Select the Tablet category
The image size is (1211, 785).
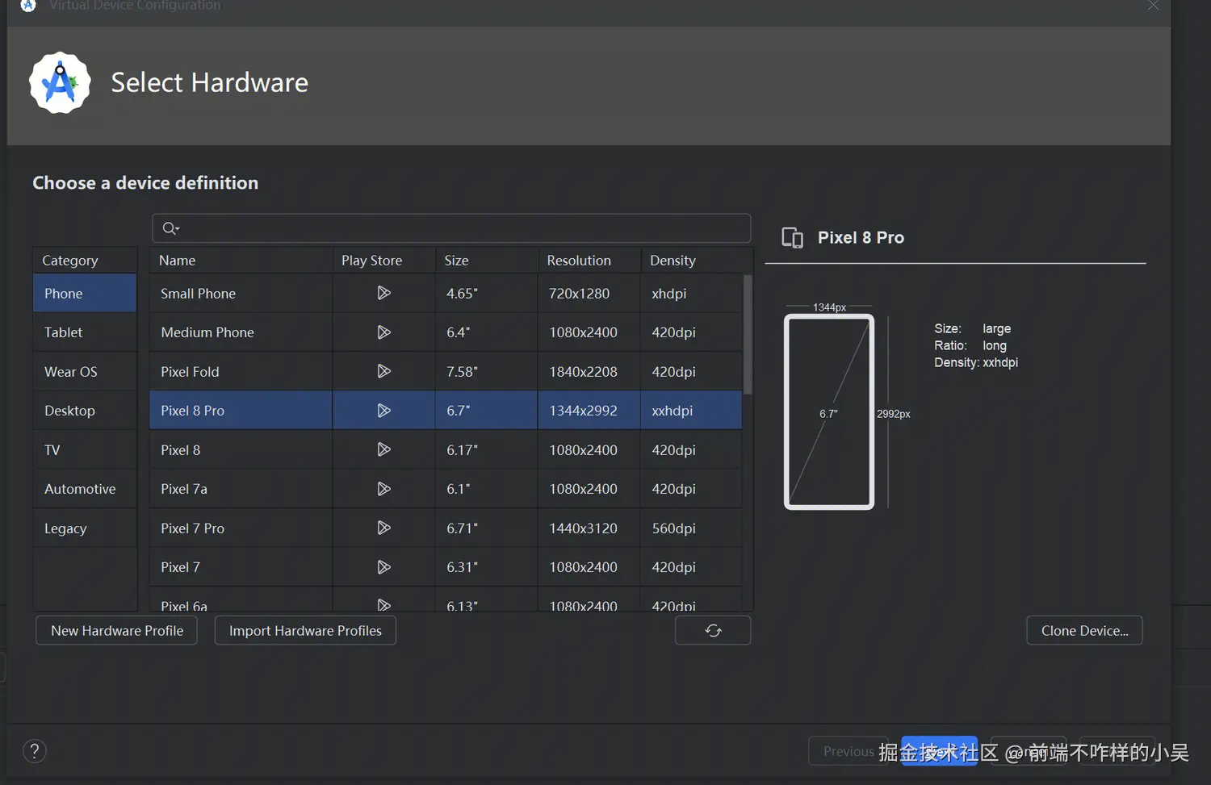[64, 332]
